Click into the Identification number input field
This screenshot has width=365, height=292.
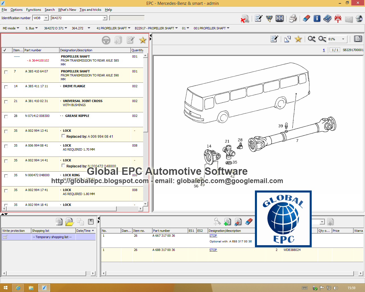(x=77, y=18)
